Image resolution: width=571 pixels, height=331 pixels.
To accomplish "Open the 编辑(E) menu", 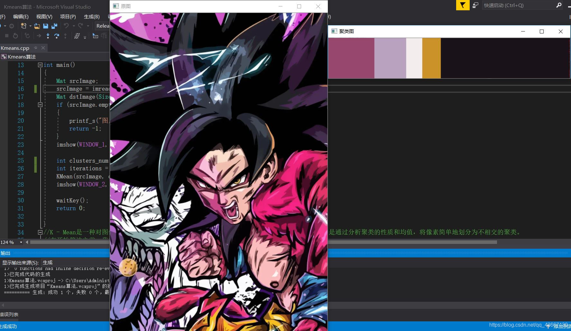I will click(x=21, y=16).
